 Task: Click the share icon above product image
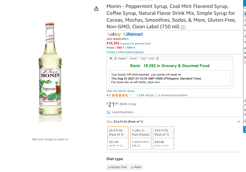point(96,9)
